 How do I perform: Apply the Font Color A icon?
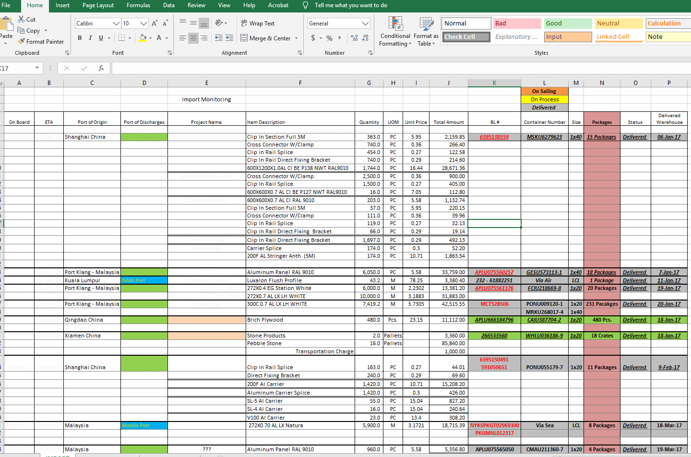pyautogui.click(x=159, y=37)
